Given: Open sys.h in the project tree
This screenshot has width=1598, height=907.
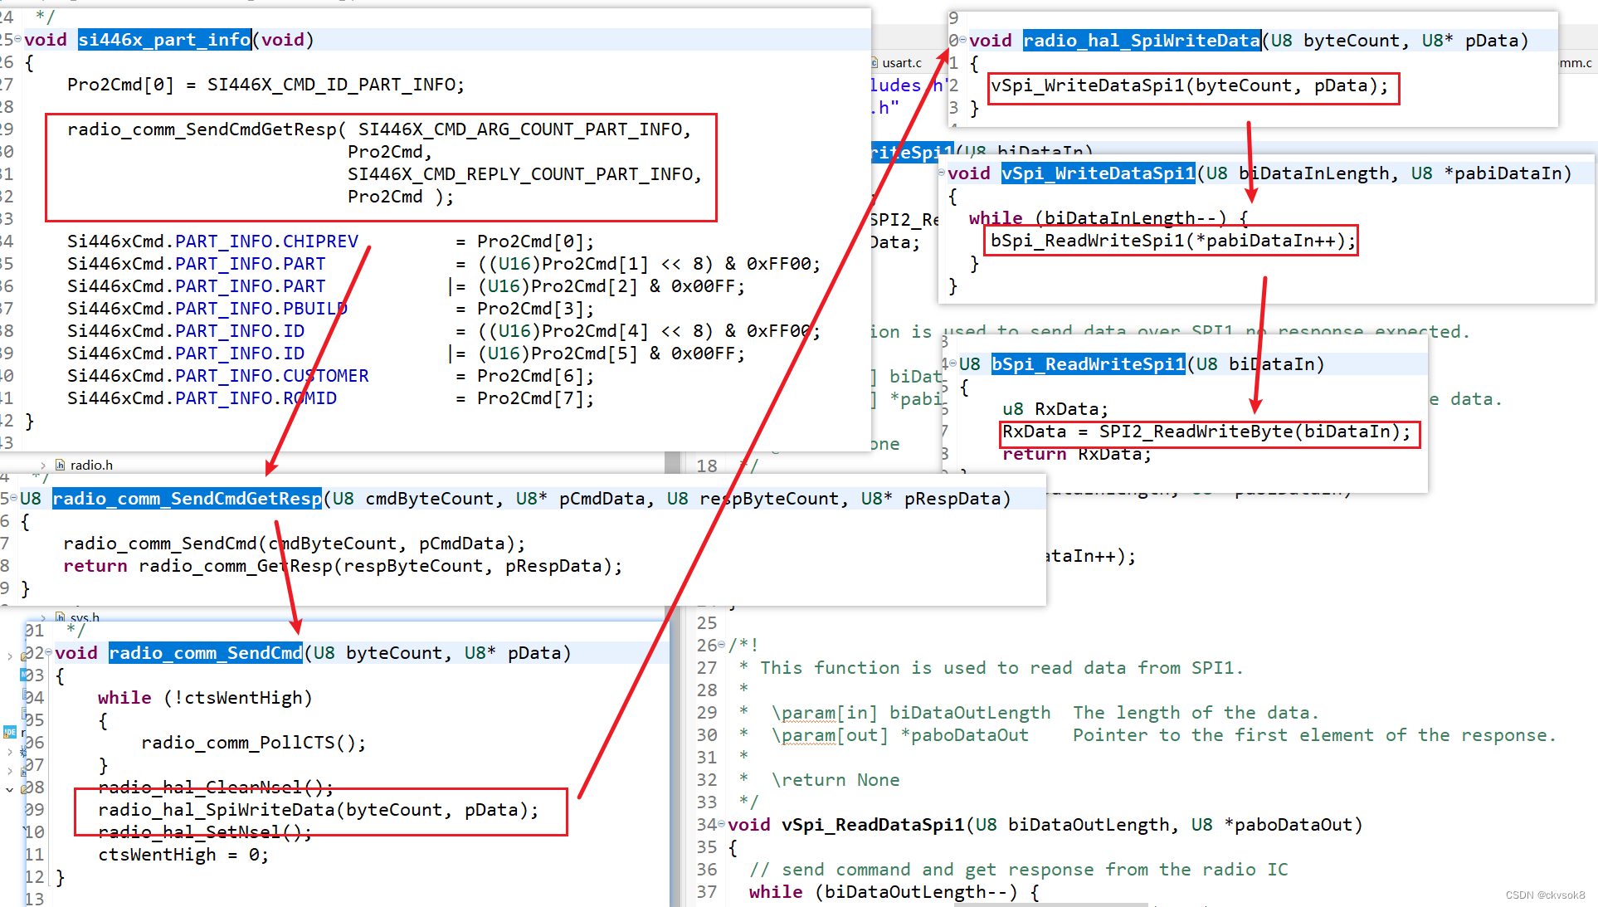Looking at the screenshot, I should 85,617.
